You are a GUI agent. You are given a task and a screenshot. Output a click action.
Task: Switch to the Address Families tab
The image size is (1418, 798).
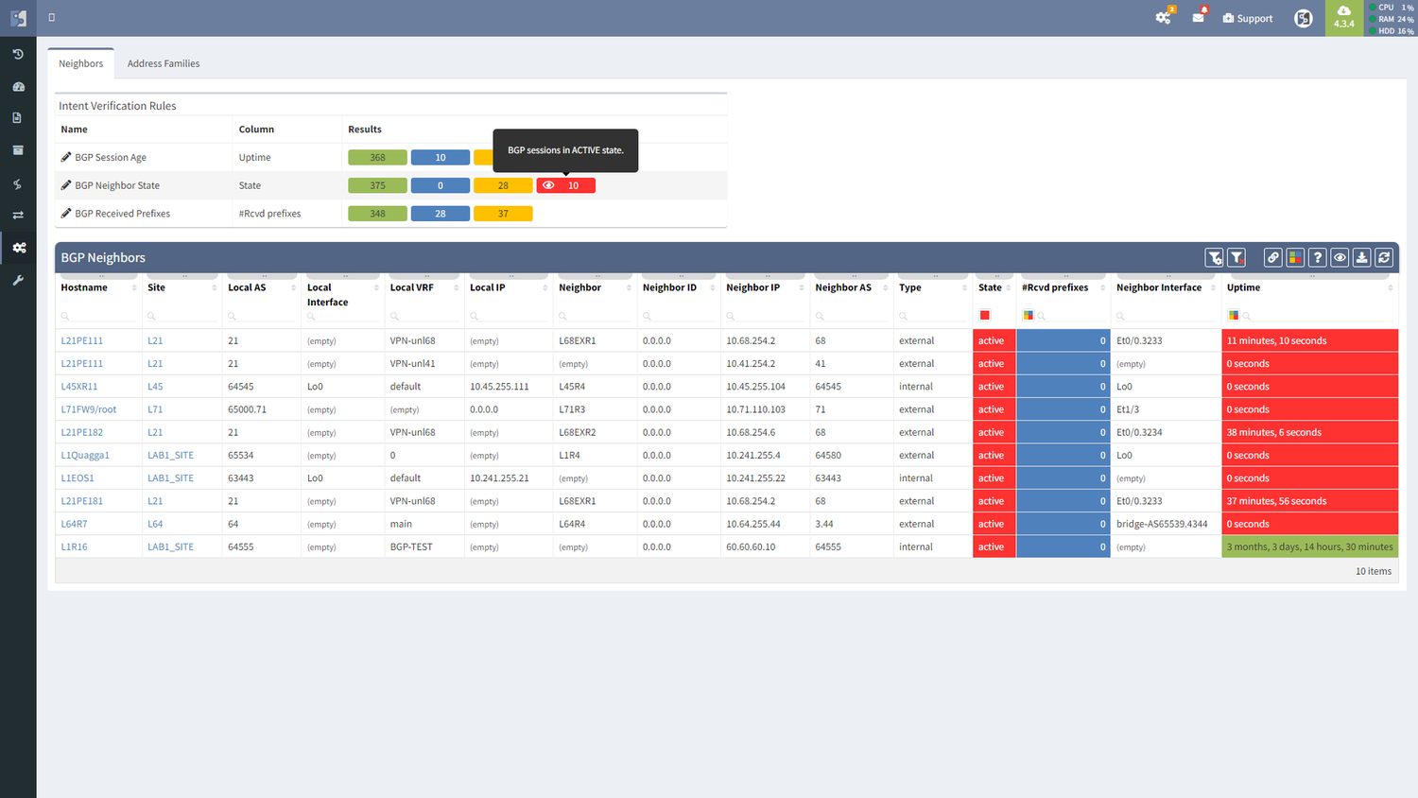point(163,63)
